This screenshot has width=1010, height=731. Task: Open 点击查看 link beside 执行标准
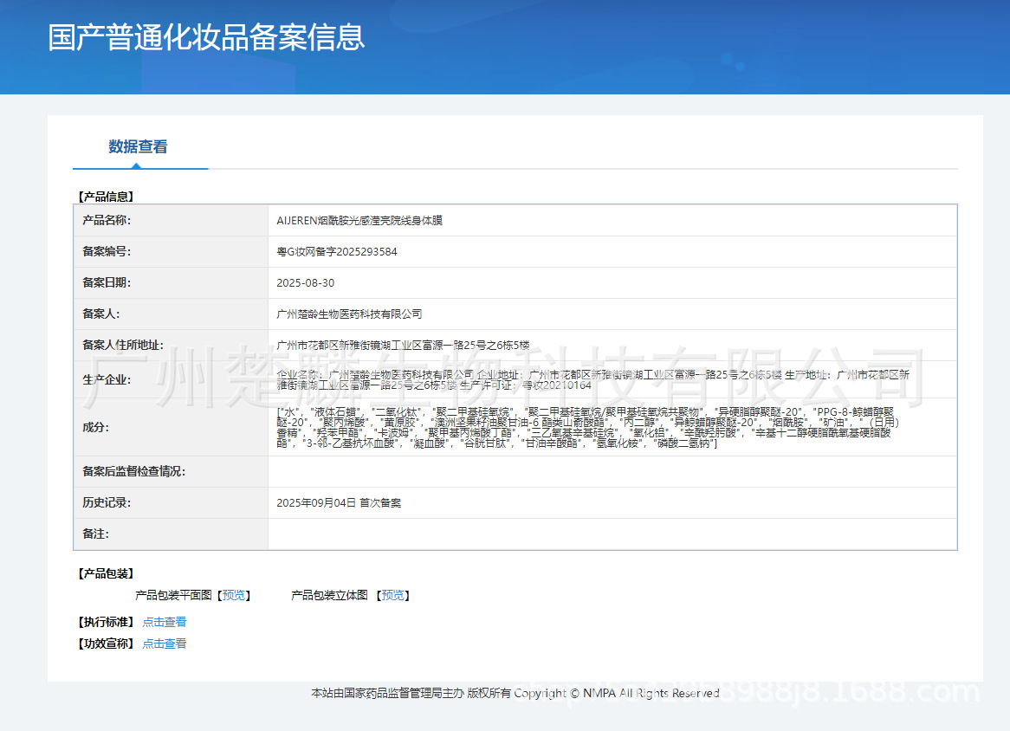pyautogui.click(x=165, y=622)
